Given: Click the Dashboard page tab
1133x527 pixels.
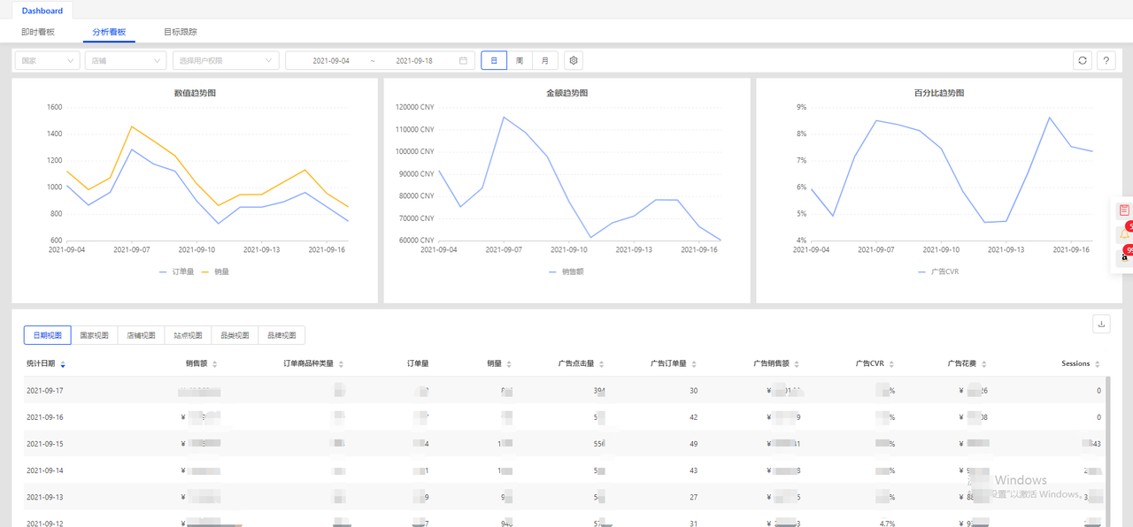Looking at the screenshot, I should (42, 11).
